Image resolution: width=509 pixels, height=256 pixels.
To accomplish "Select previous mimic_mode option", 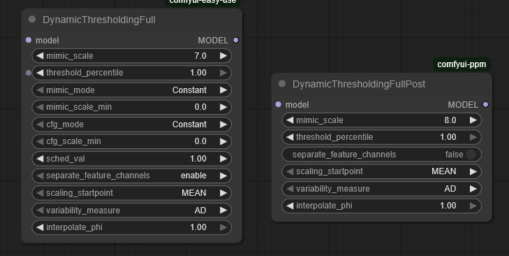I will pos(40,90).
